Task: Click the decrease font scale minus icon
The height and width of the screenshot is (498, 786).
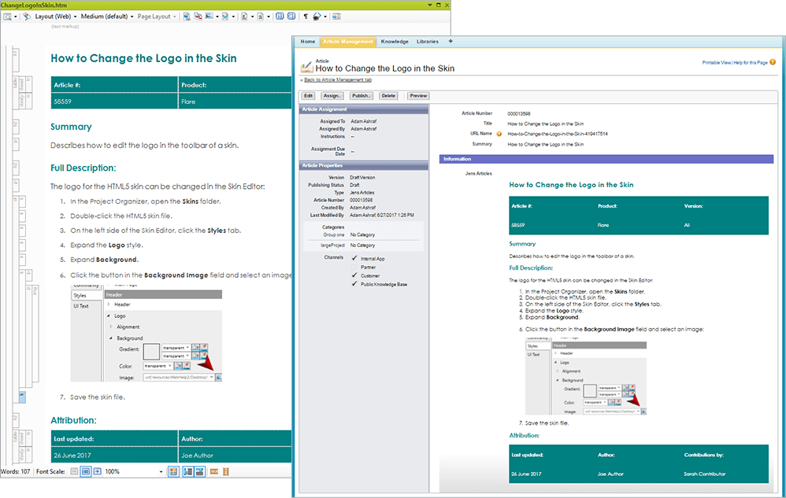Action: 74,471
